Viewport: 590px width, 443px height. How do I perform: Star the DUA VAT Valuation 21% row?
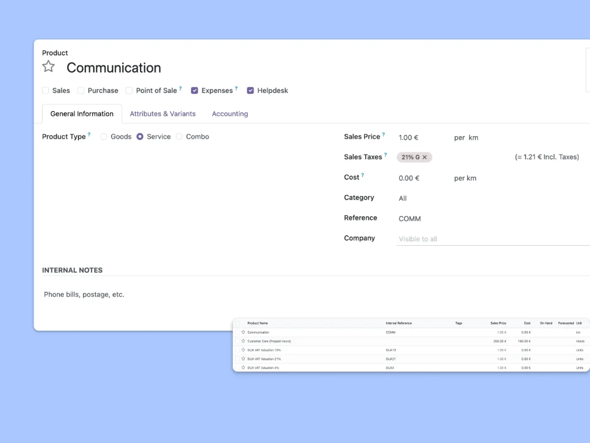pos(243,359)
